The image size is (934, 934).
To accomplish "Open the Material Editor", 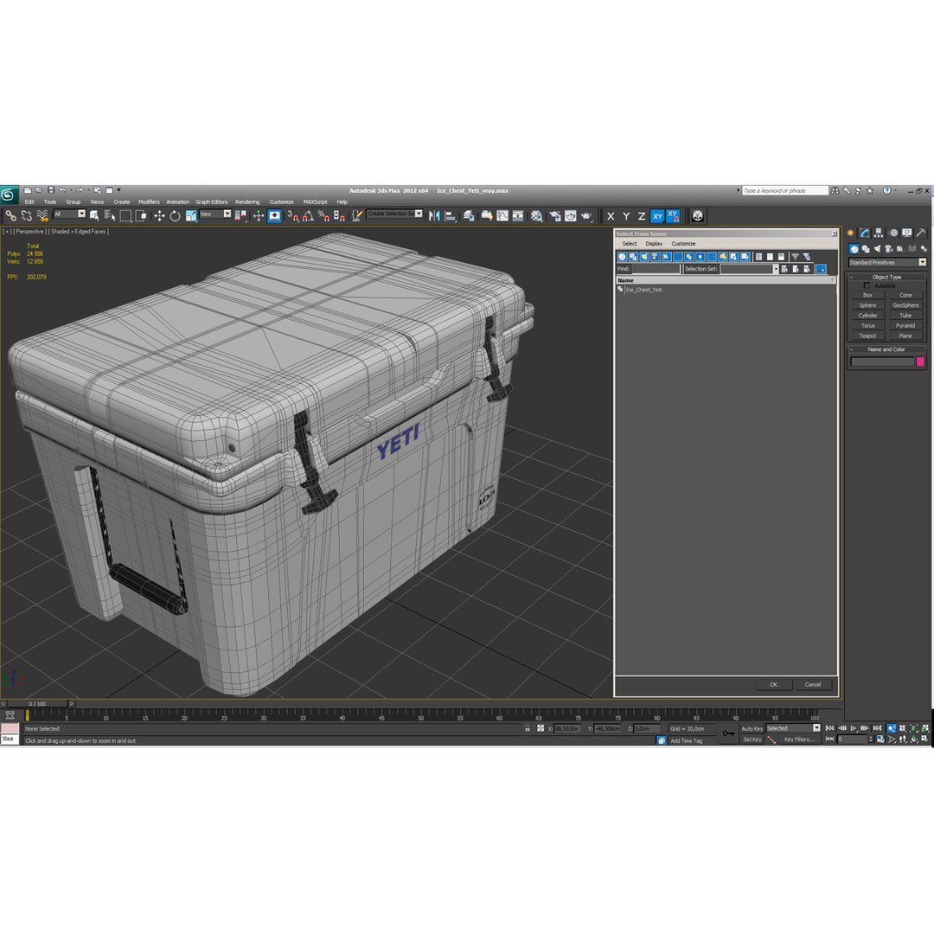I will (537, 215).
